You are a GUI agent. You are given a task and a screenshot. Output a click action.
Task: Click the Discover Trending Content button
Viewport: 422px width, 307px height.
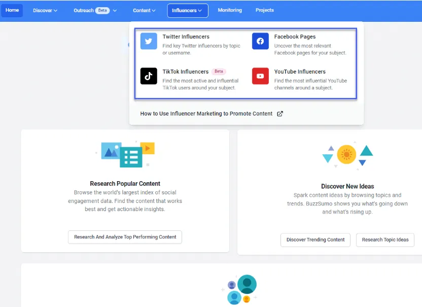tap(315, 240)
